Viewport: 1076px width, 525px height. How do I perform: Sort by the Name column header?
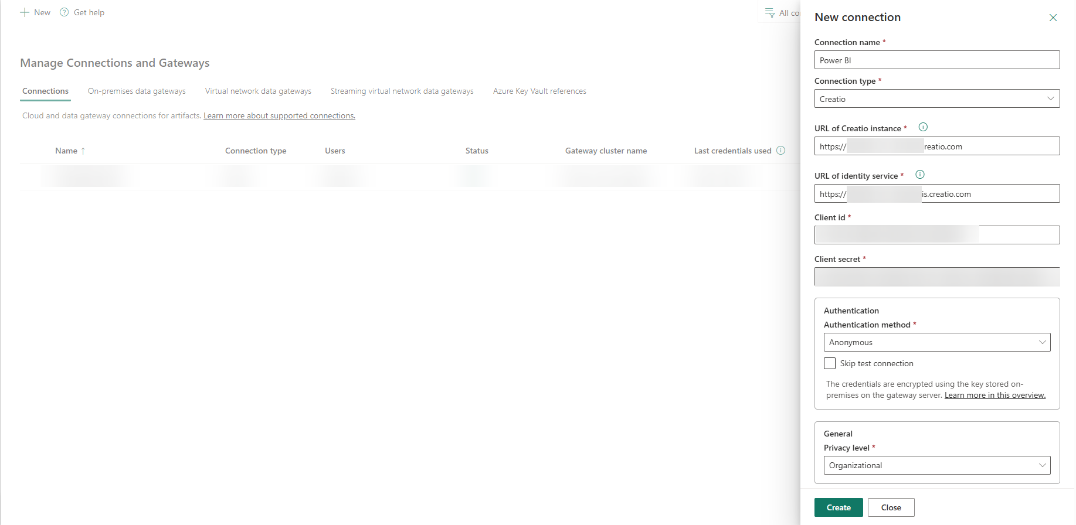(x=66, y=151)
